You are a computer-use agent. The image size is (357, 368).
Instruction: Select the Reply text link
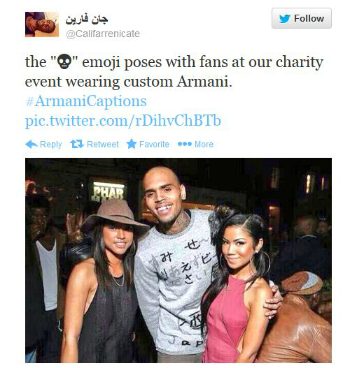coord(51,145)
